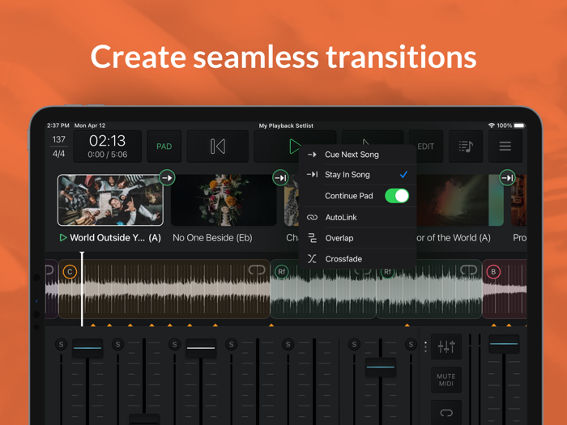
Task: Click the 'World Outside Y... (A)' title
Action: coord(115,238)
